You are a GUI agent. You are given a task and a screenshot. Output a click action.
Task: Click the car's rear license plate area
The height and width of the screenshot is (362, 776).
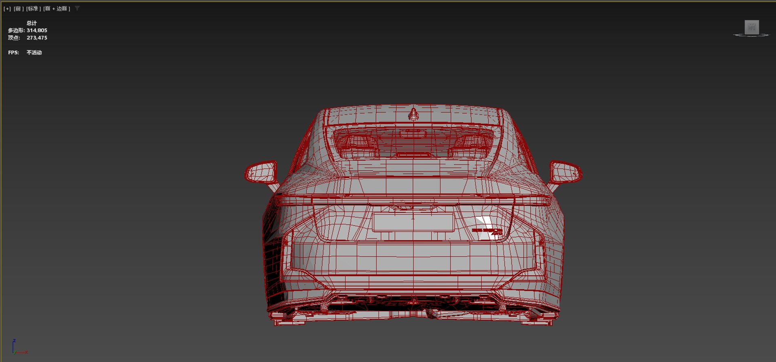[x=413, y=222]
